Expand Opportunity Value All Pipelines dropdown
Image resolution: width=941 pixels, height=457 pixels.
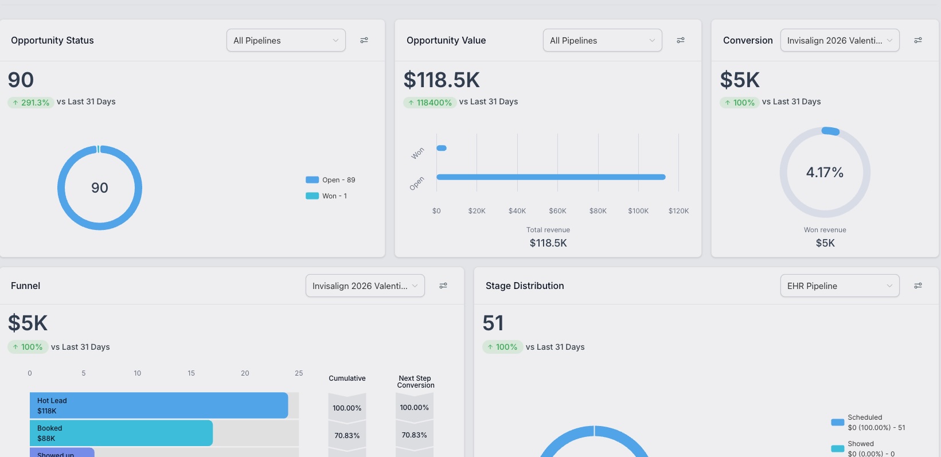[603, 40]
